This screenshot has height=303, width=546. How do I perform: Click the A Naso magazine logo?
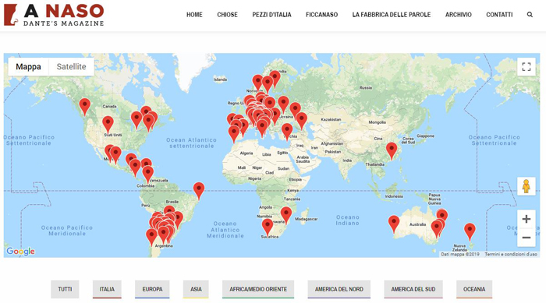pos(54,15)
